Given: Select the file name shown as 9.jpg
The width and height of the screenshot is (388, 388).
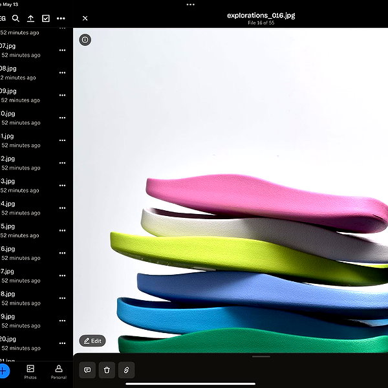Looking at the screenshot, I should 8,316.
